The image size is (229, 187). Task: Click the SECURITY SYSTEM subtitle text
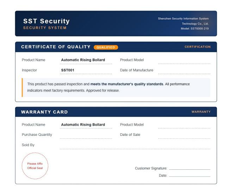[x=45, y=28]
